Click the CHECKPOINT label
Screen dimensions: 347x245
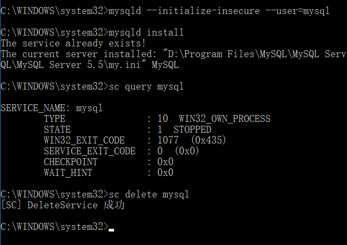[70, 162]
